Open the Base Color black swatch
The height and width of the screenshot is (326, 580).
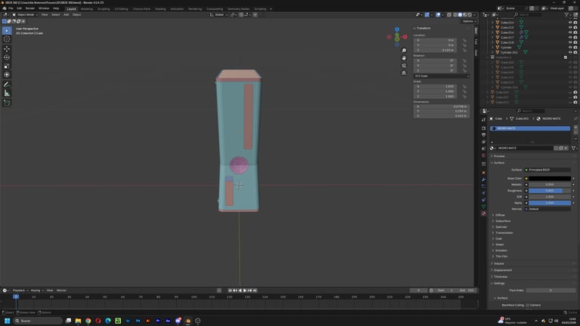click(549, 179)
